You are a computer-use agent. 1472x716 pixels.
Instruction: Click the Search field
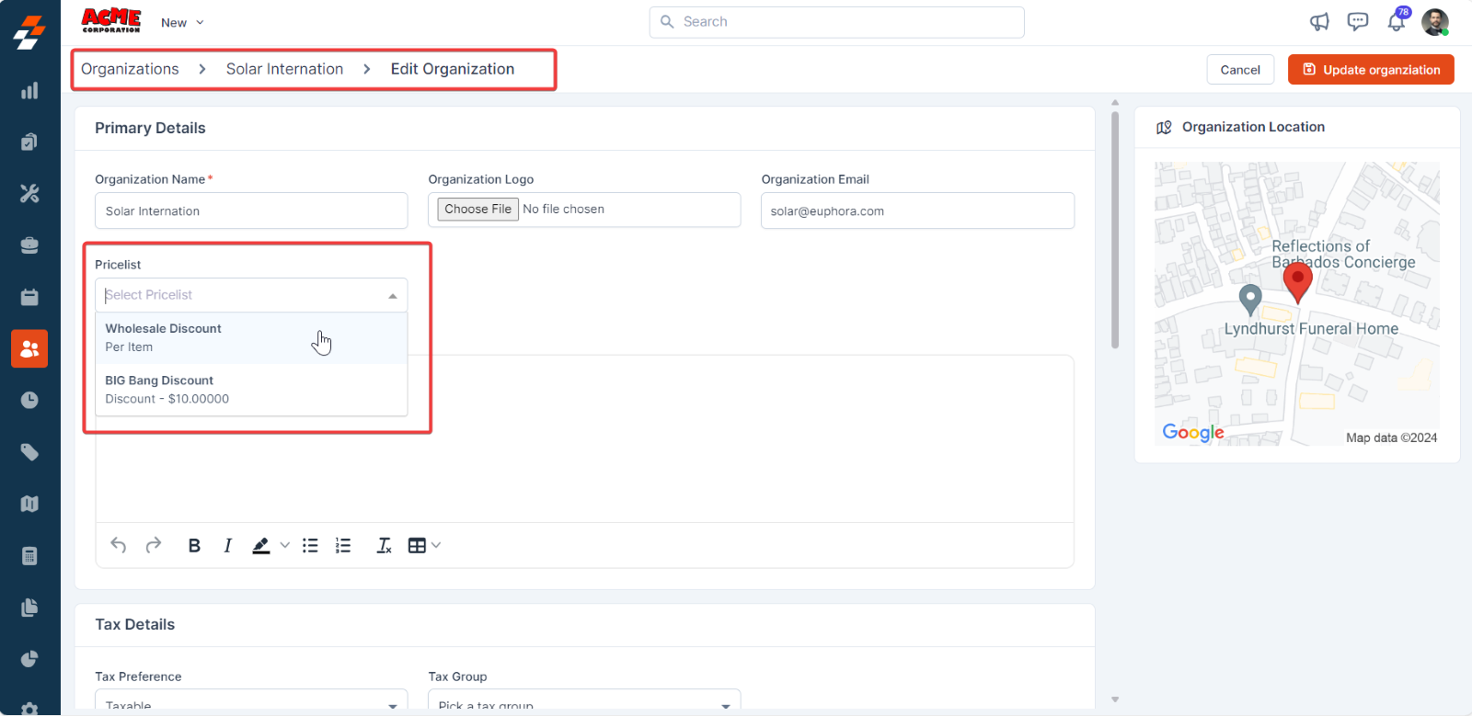click(x=837, y=22)
